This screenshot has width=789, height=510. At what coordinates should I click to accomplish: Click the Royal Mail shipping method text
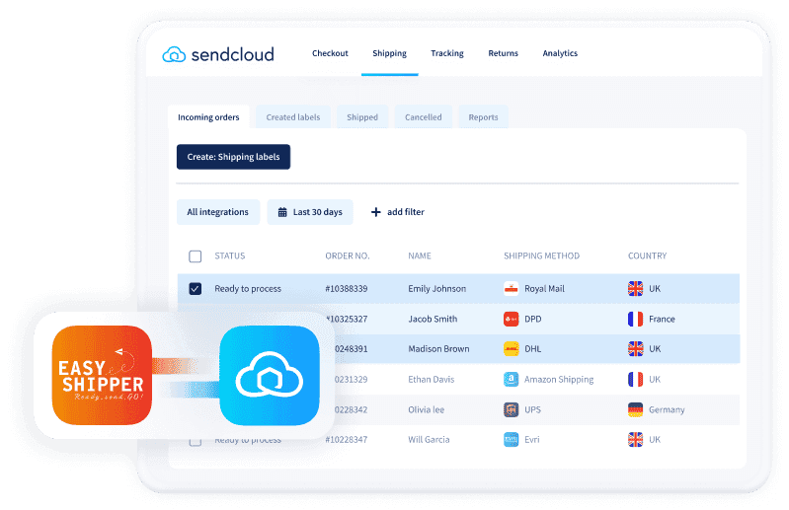click(544, 289)
